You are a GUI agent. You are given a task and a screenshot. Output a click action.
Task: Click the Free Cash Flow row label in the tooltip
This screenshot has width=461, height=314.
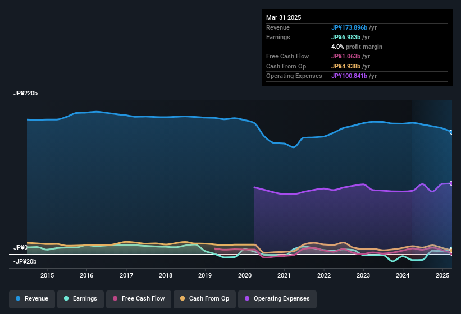287,56
